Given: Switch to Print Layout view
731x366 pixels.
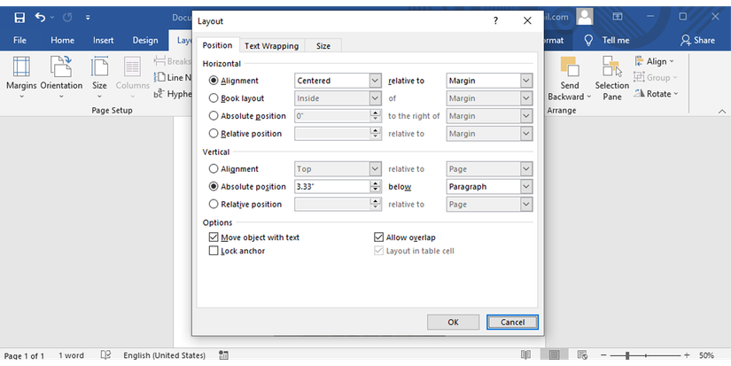Looking at the screenshot, I should coord(555,355).
